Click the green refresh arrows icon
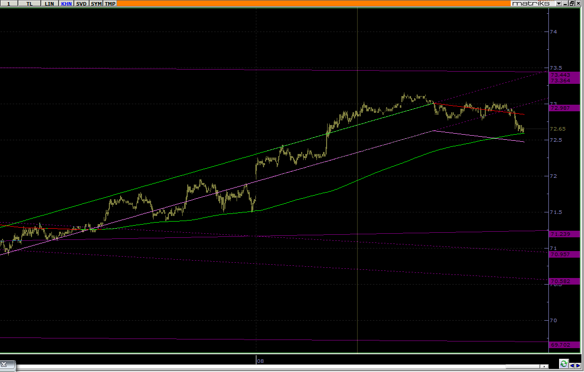 click(564, 364)
